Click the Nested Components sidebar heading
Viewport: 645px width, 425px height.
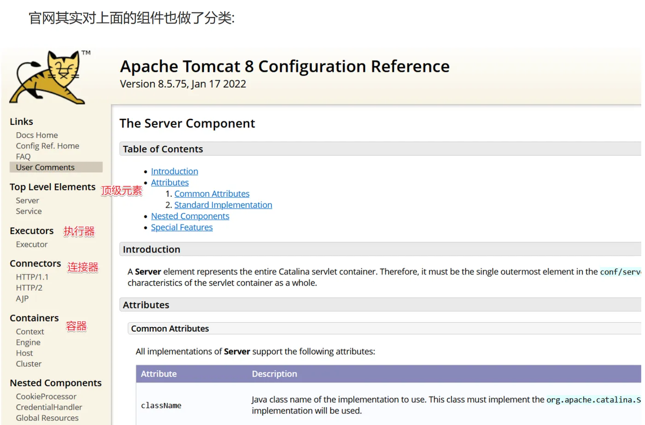coord(56,383)
